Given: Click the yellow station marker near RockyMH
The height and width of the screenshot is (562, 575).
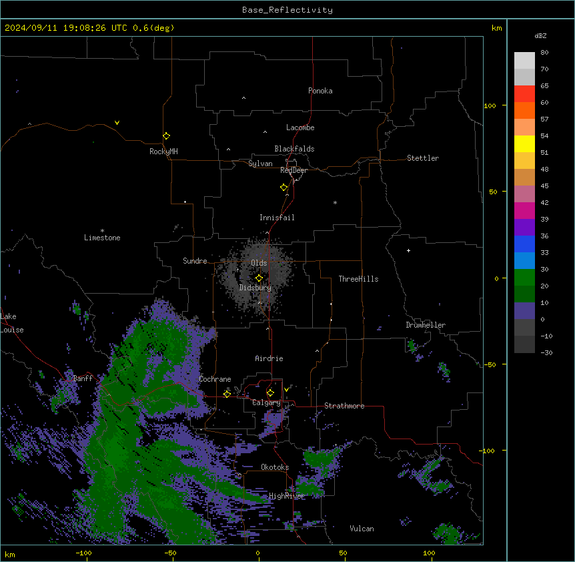Looking at the screenshot, I should pos(166,135).
